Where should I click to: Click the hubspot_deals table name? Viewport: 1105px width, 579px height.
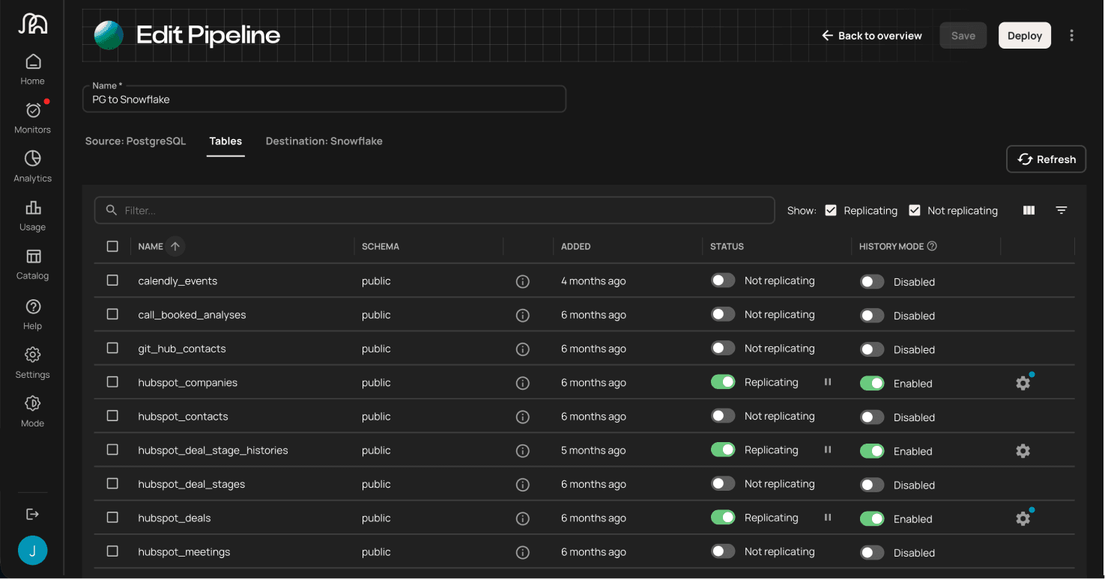pos(175,518)
